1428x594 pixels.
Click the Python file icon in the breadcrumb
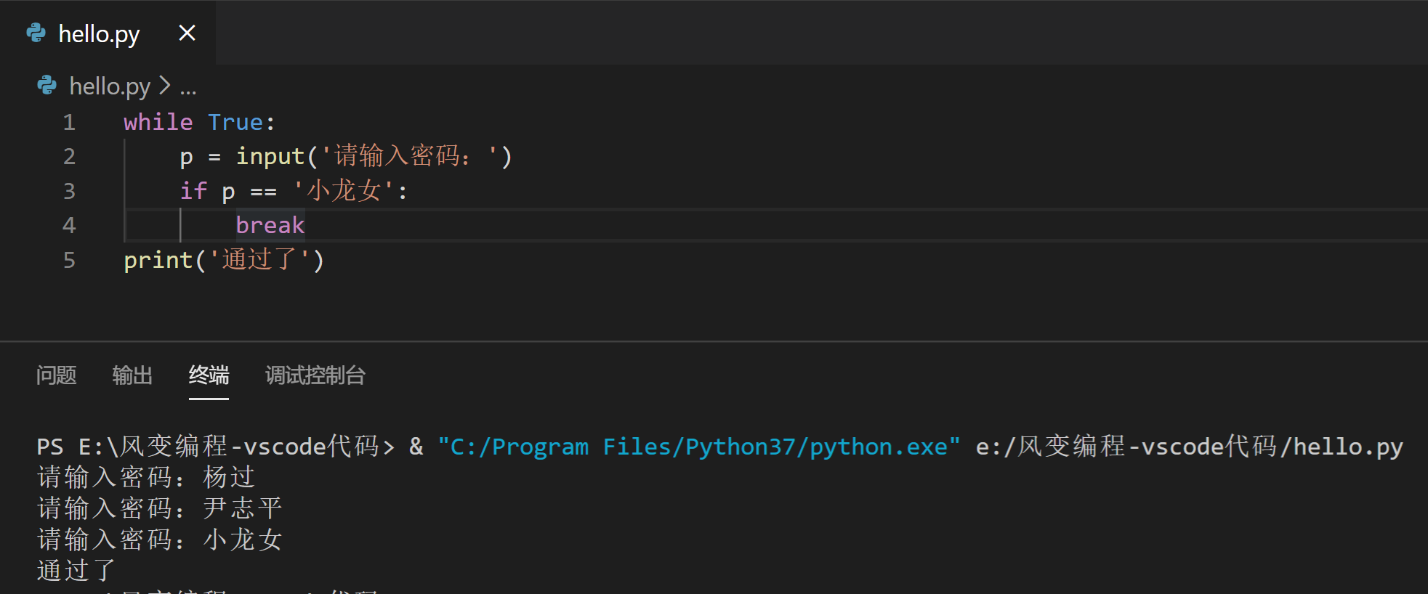[47, 86]
